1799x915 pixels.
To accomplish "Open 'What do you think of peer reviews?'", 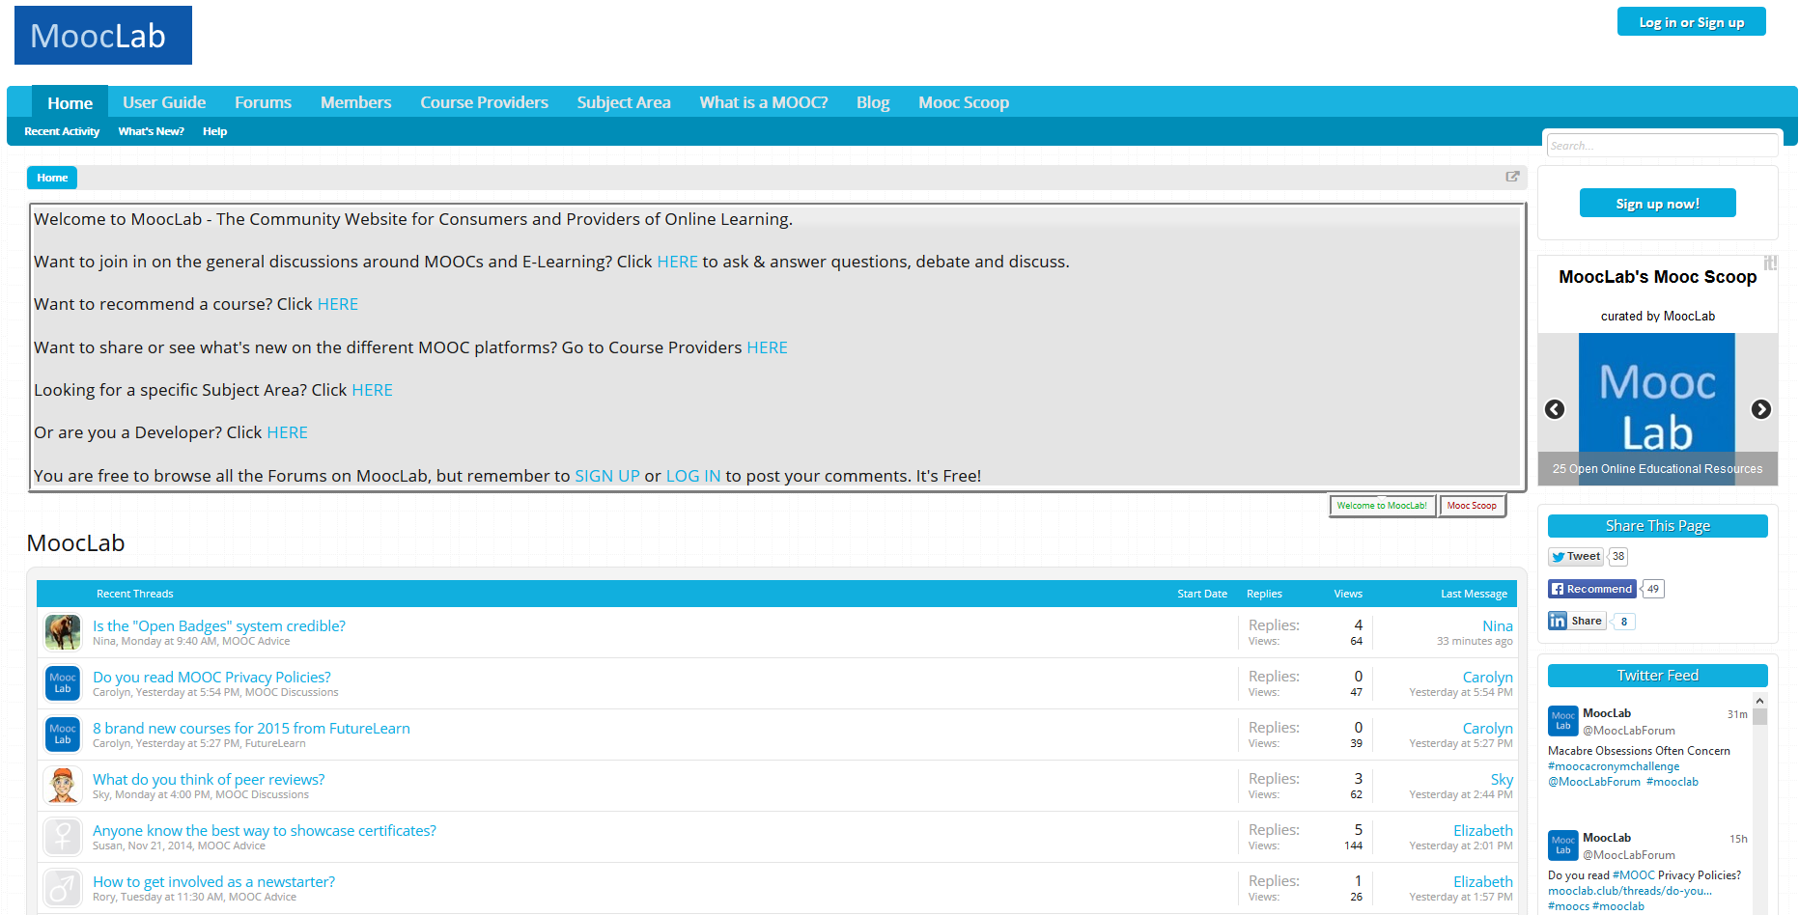I will pos(209,779).
